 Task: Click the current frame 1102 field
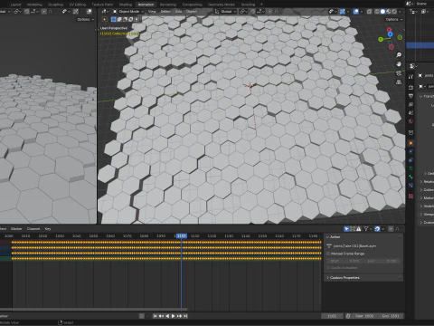(x=332, y=316)
